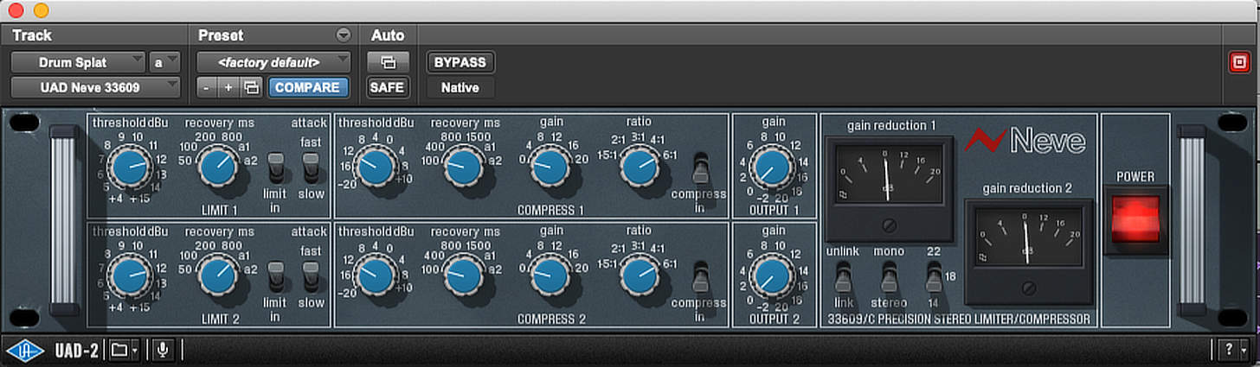Flip the unlink/link switch
The image size is (1260, 367).
(x=844, y=277)
